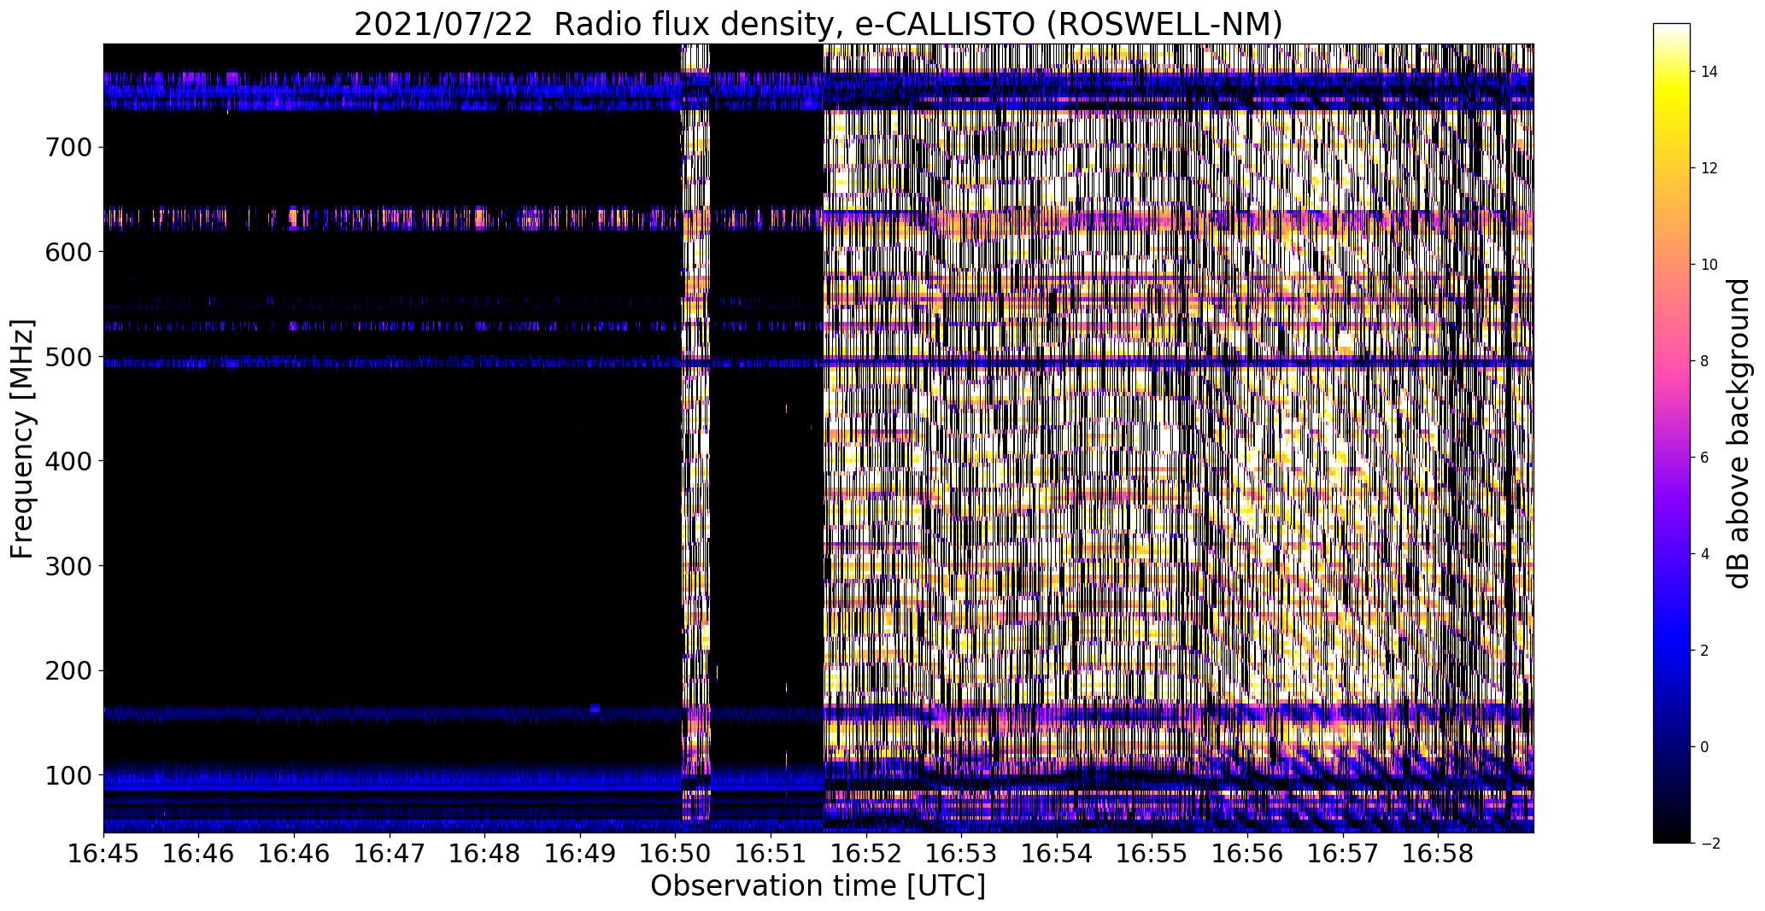Click the radio spectrogram plot area
The image size is (1765, 911).
(818, 438)
